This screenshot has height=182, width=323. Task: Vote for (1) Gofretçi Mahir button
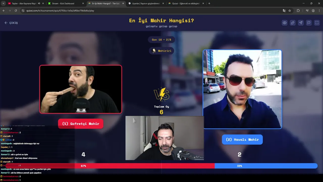pos(80,124)
